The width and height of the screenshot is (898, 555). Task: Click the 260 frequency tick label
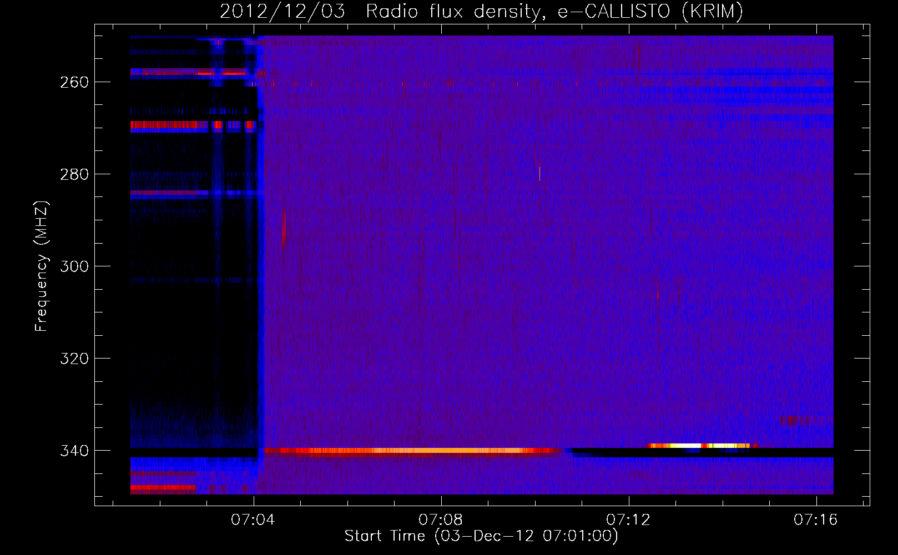coord(74,82)
